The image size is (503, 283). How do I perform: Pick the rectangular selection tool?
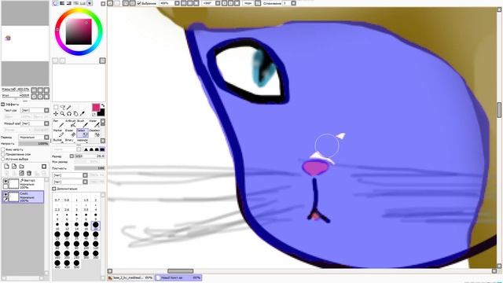(56, 107)
